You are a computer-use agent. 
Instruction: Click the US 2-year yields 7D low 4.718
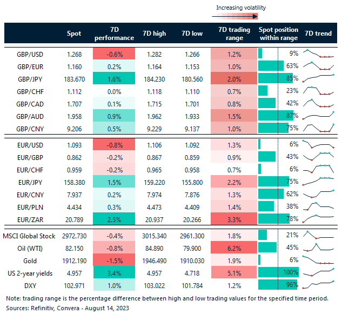pyautogui.click(x=192, y=273)
